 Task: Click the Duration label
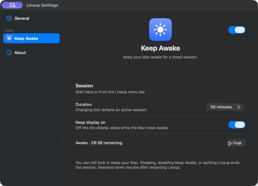84,105
